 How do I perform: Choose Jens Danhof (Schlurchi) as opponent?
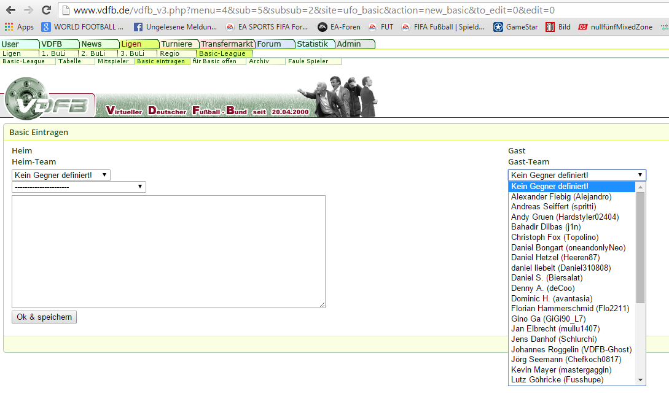click(554, 339)
